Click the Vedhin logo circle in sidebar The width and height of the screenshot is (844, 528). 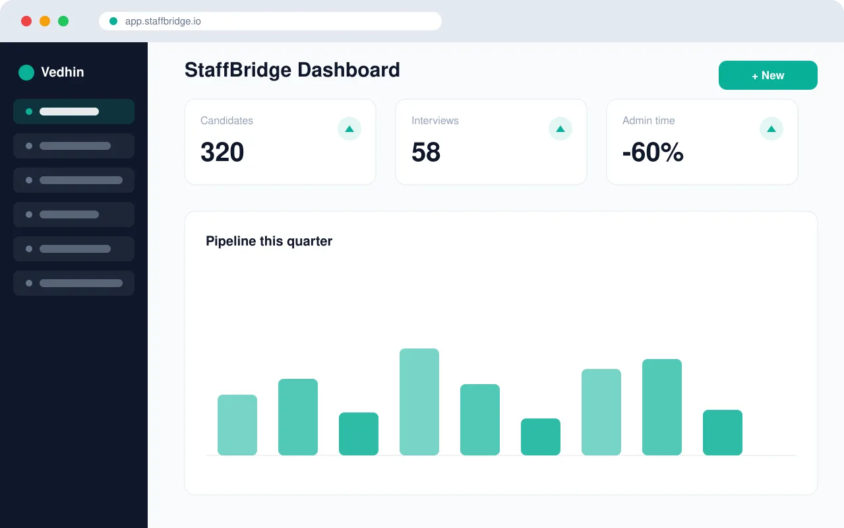pyautogui.click(x=26, y=73)
